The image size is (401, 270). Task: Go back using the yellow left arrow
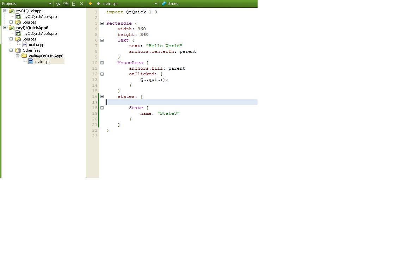click(x=90, y=4)
